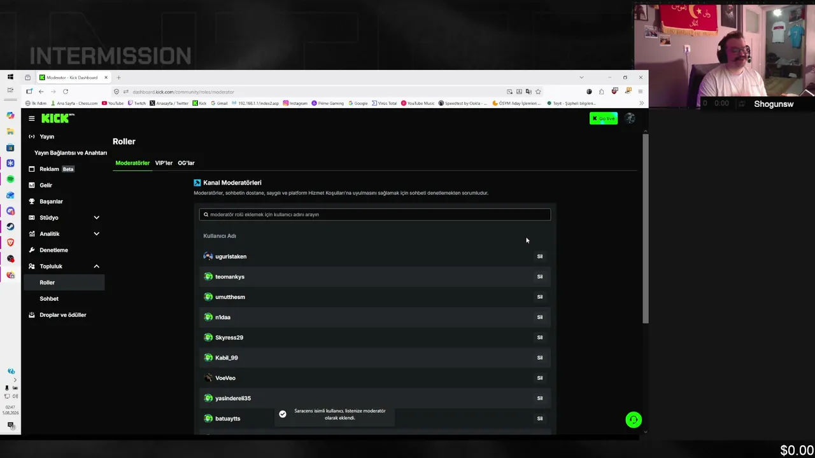The width and height of the screenshot is (815, 458).
Task: Click the Gelir chart icon
Action: pyautogui.click(x=32, y=185)
